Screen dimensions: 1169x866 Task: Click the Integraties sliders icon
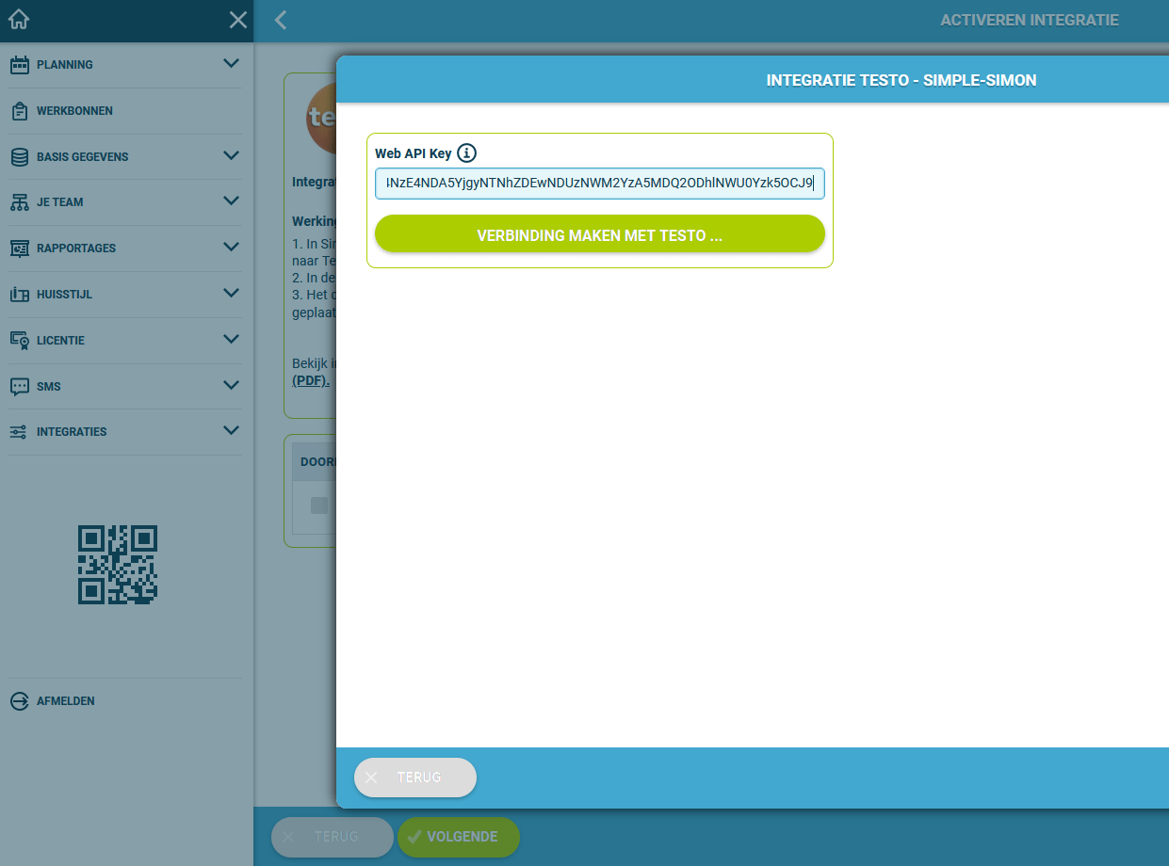20,432
